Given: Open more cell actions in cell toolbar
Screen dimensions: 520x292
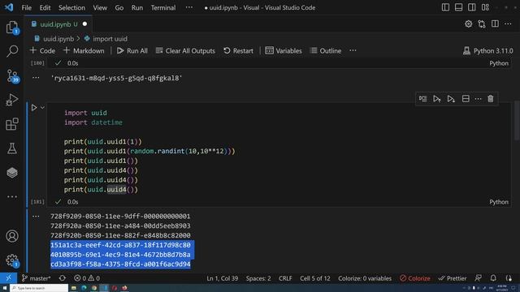Looking at the screenshot, I should [478, 99].
